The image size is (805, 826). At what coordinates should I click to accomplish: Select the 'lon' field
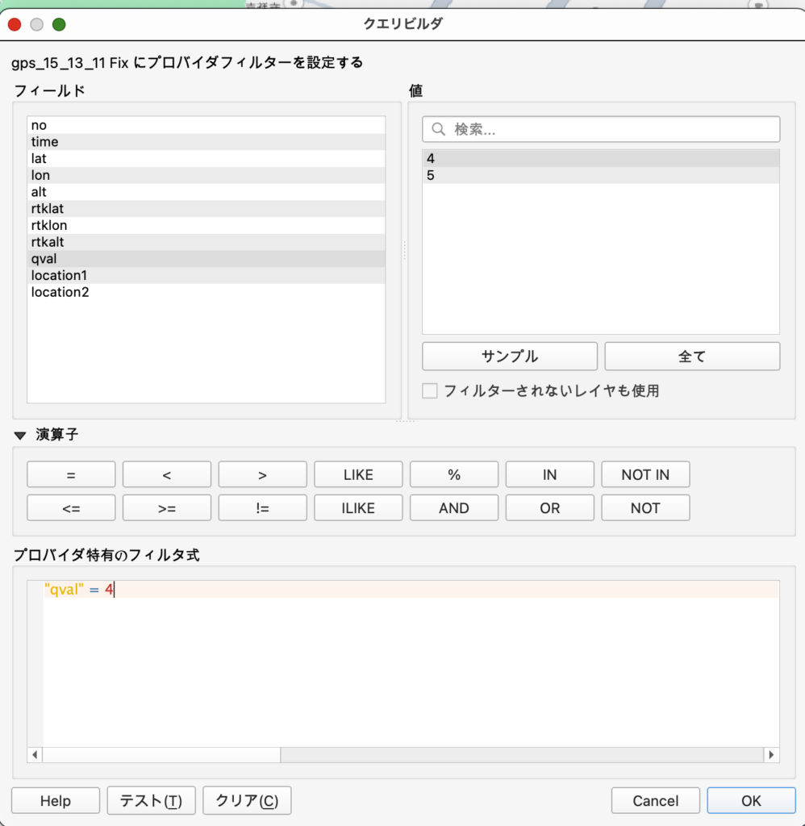coord(206,175)
